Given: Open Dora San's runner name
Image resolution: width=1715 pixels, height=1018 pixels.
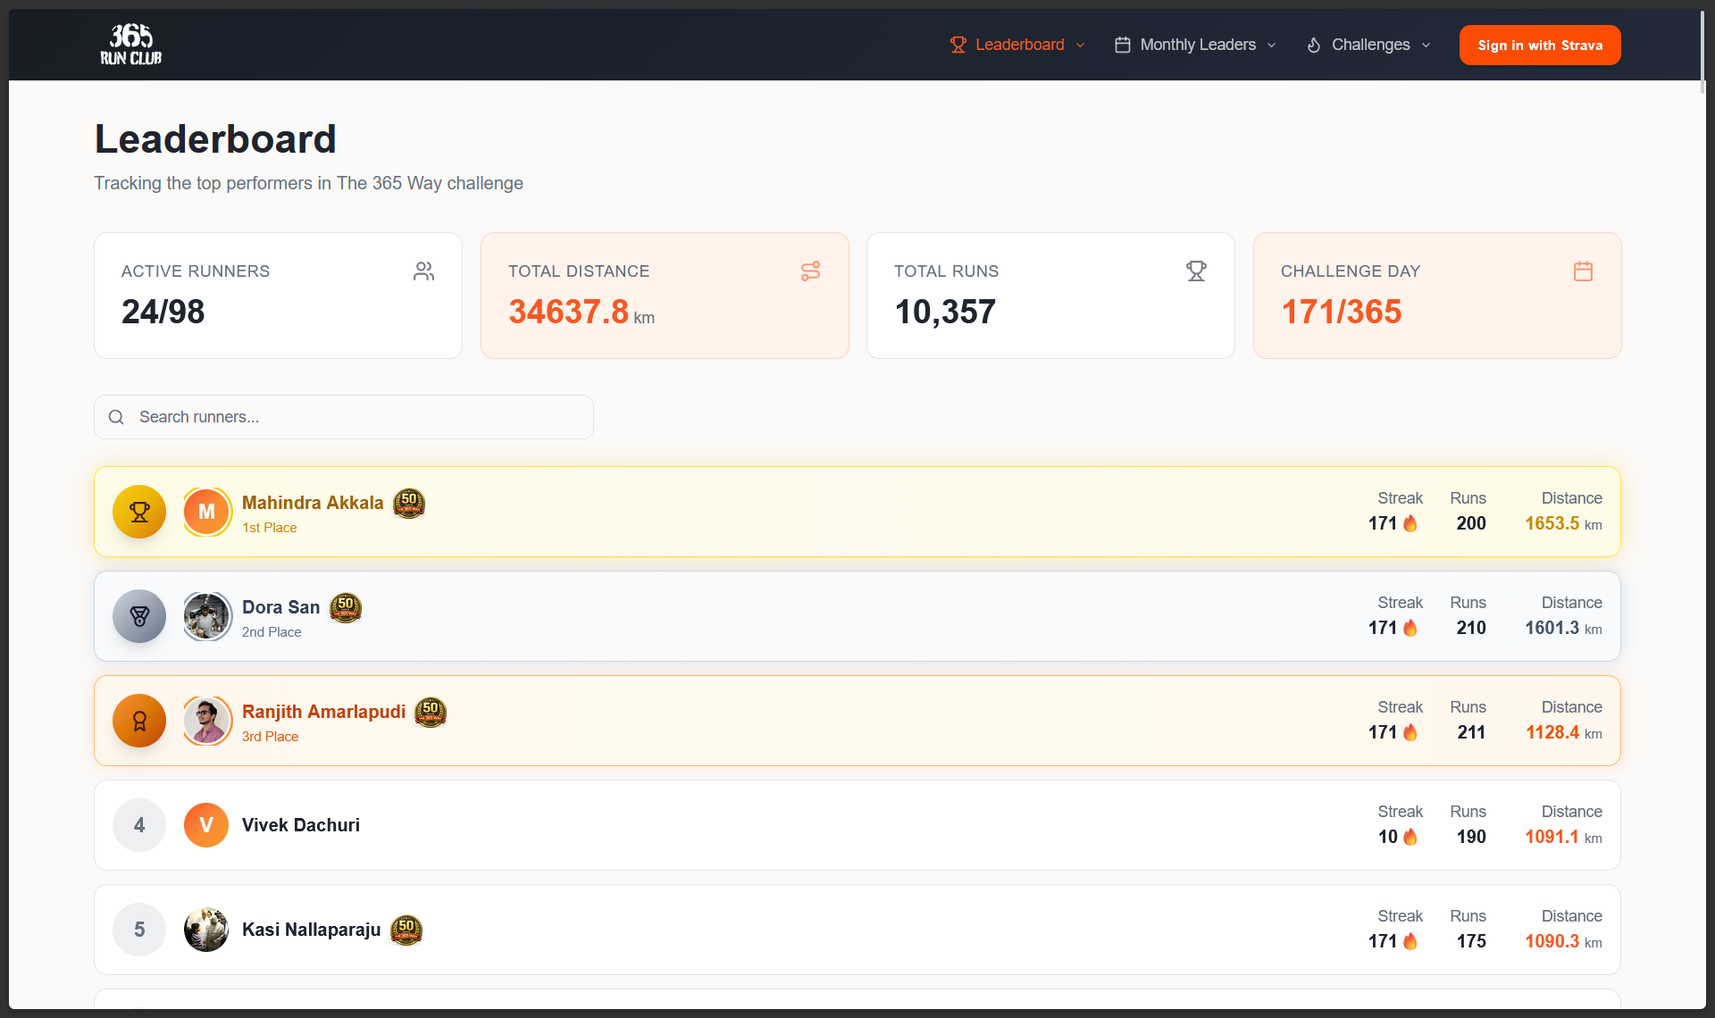Looking at the screenshot, I should [x=280, y=607].
